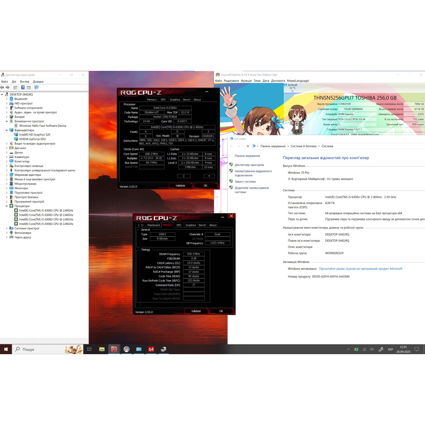This screenshot has width=425, height=425.
Task: Open the Теми menu in CrystalDiskInfo
Action: [257, 81]
